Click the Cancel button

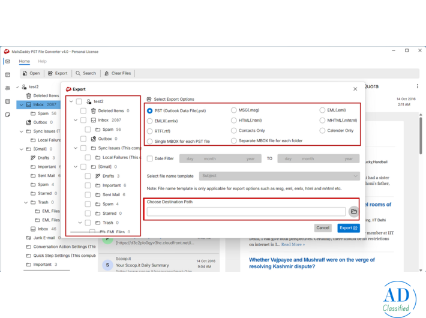click(x=323, y=228)
